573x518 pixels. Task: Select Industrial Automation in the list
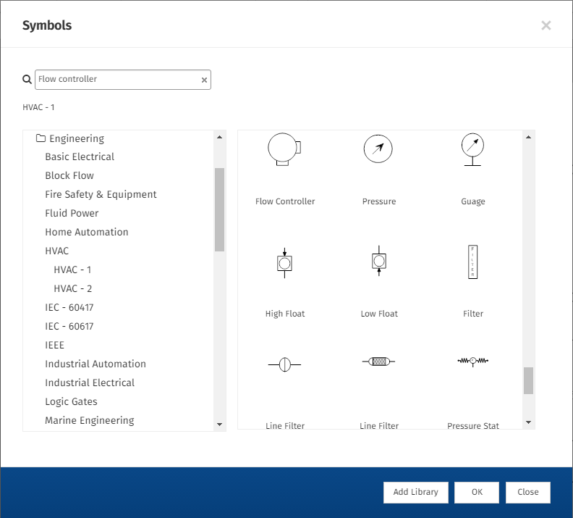[95, 364]
